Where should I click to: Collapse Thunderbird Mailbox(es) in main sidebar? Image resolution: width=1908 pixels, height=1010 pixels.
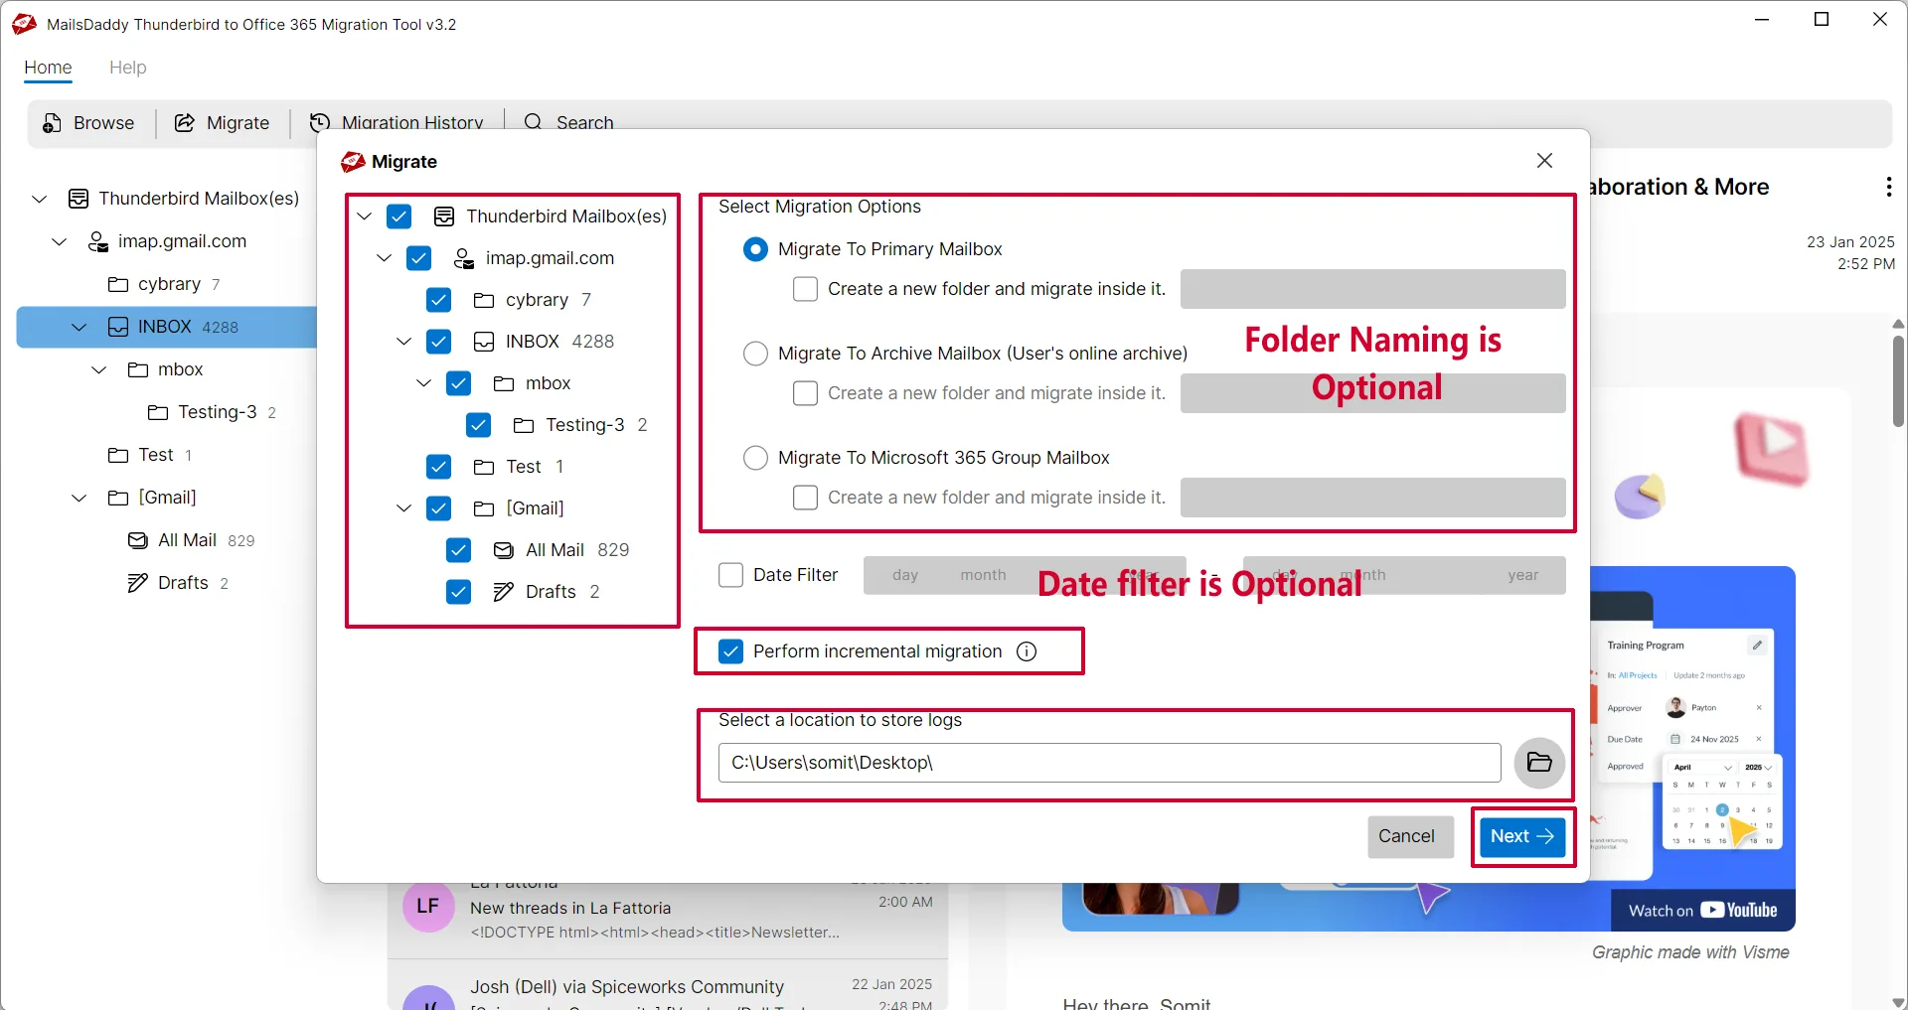click(x=40, y=199)
